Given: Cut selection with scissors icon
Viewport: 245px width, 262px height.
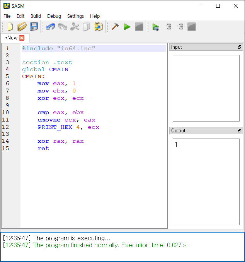Looking at the screenshot, I should pyautogui.click(x=75, y=27).
